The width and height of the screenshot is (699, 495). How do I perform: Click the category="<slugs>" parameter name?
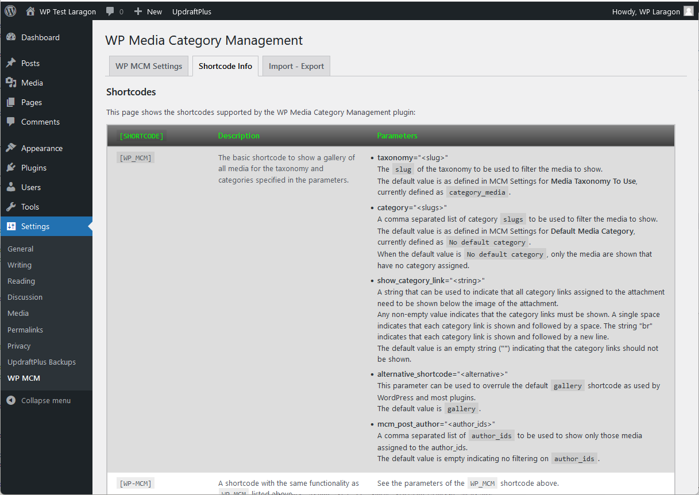(412, 207)
